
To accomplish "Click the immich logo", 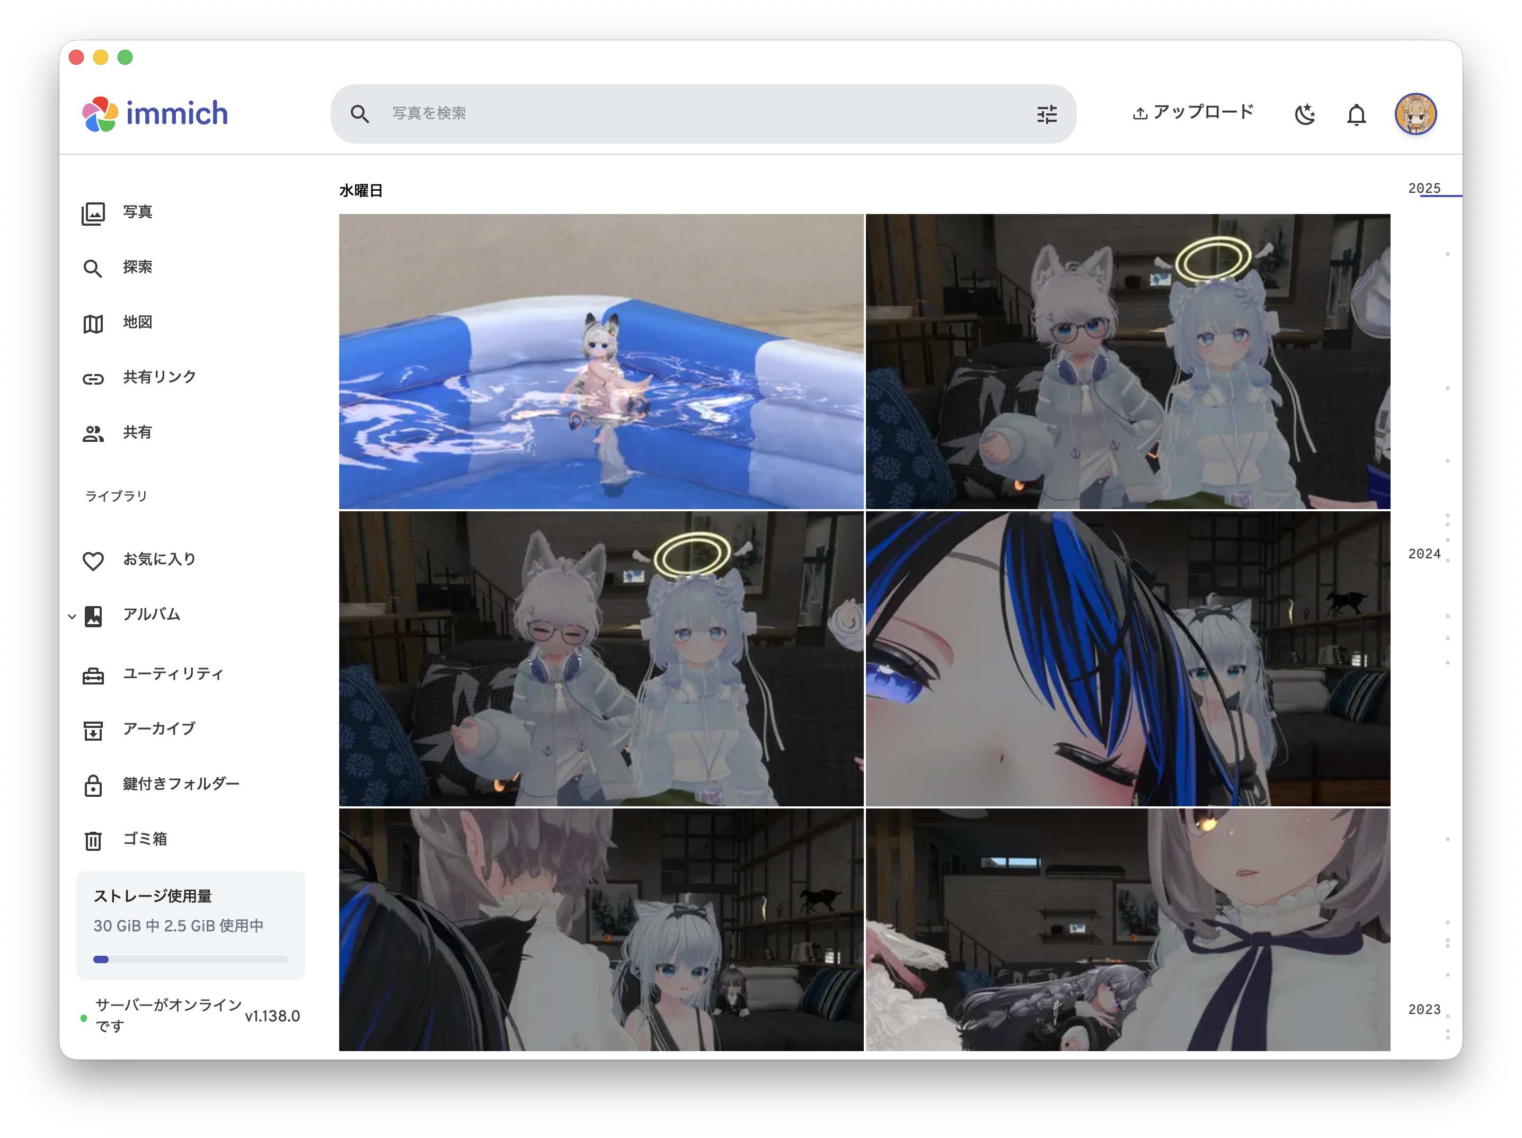I will [x=155, y=113].
